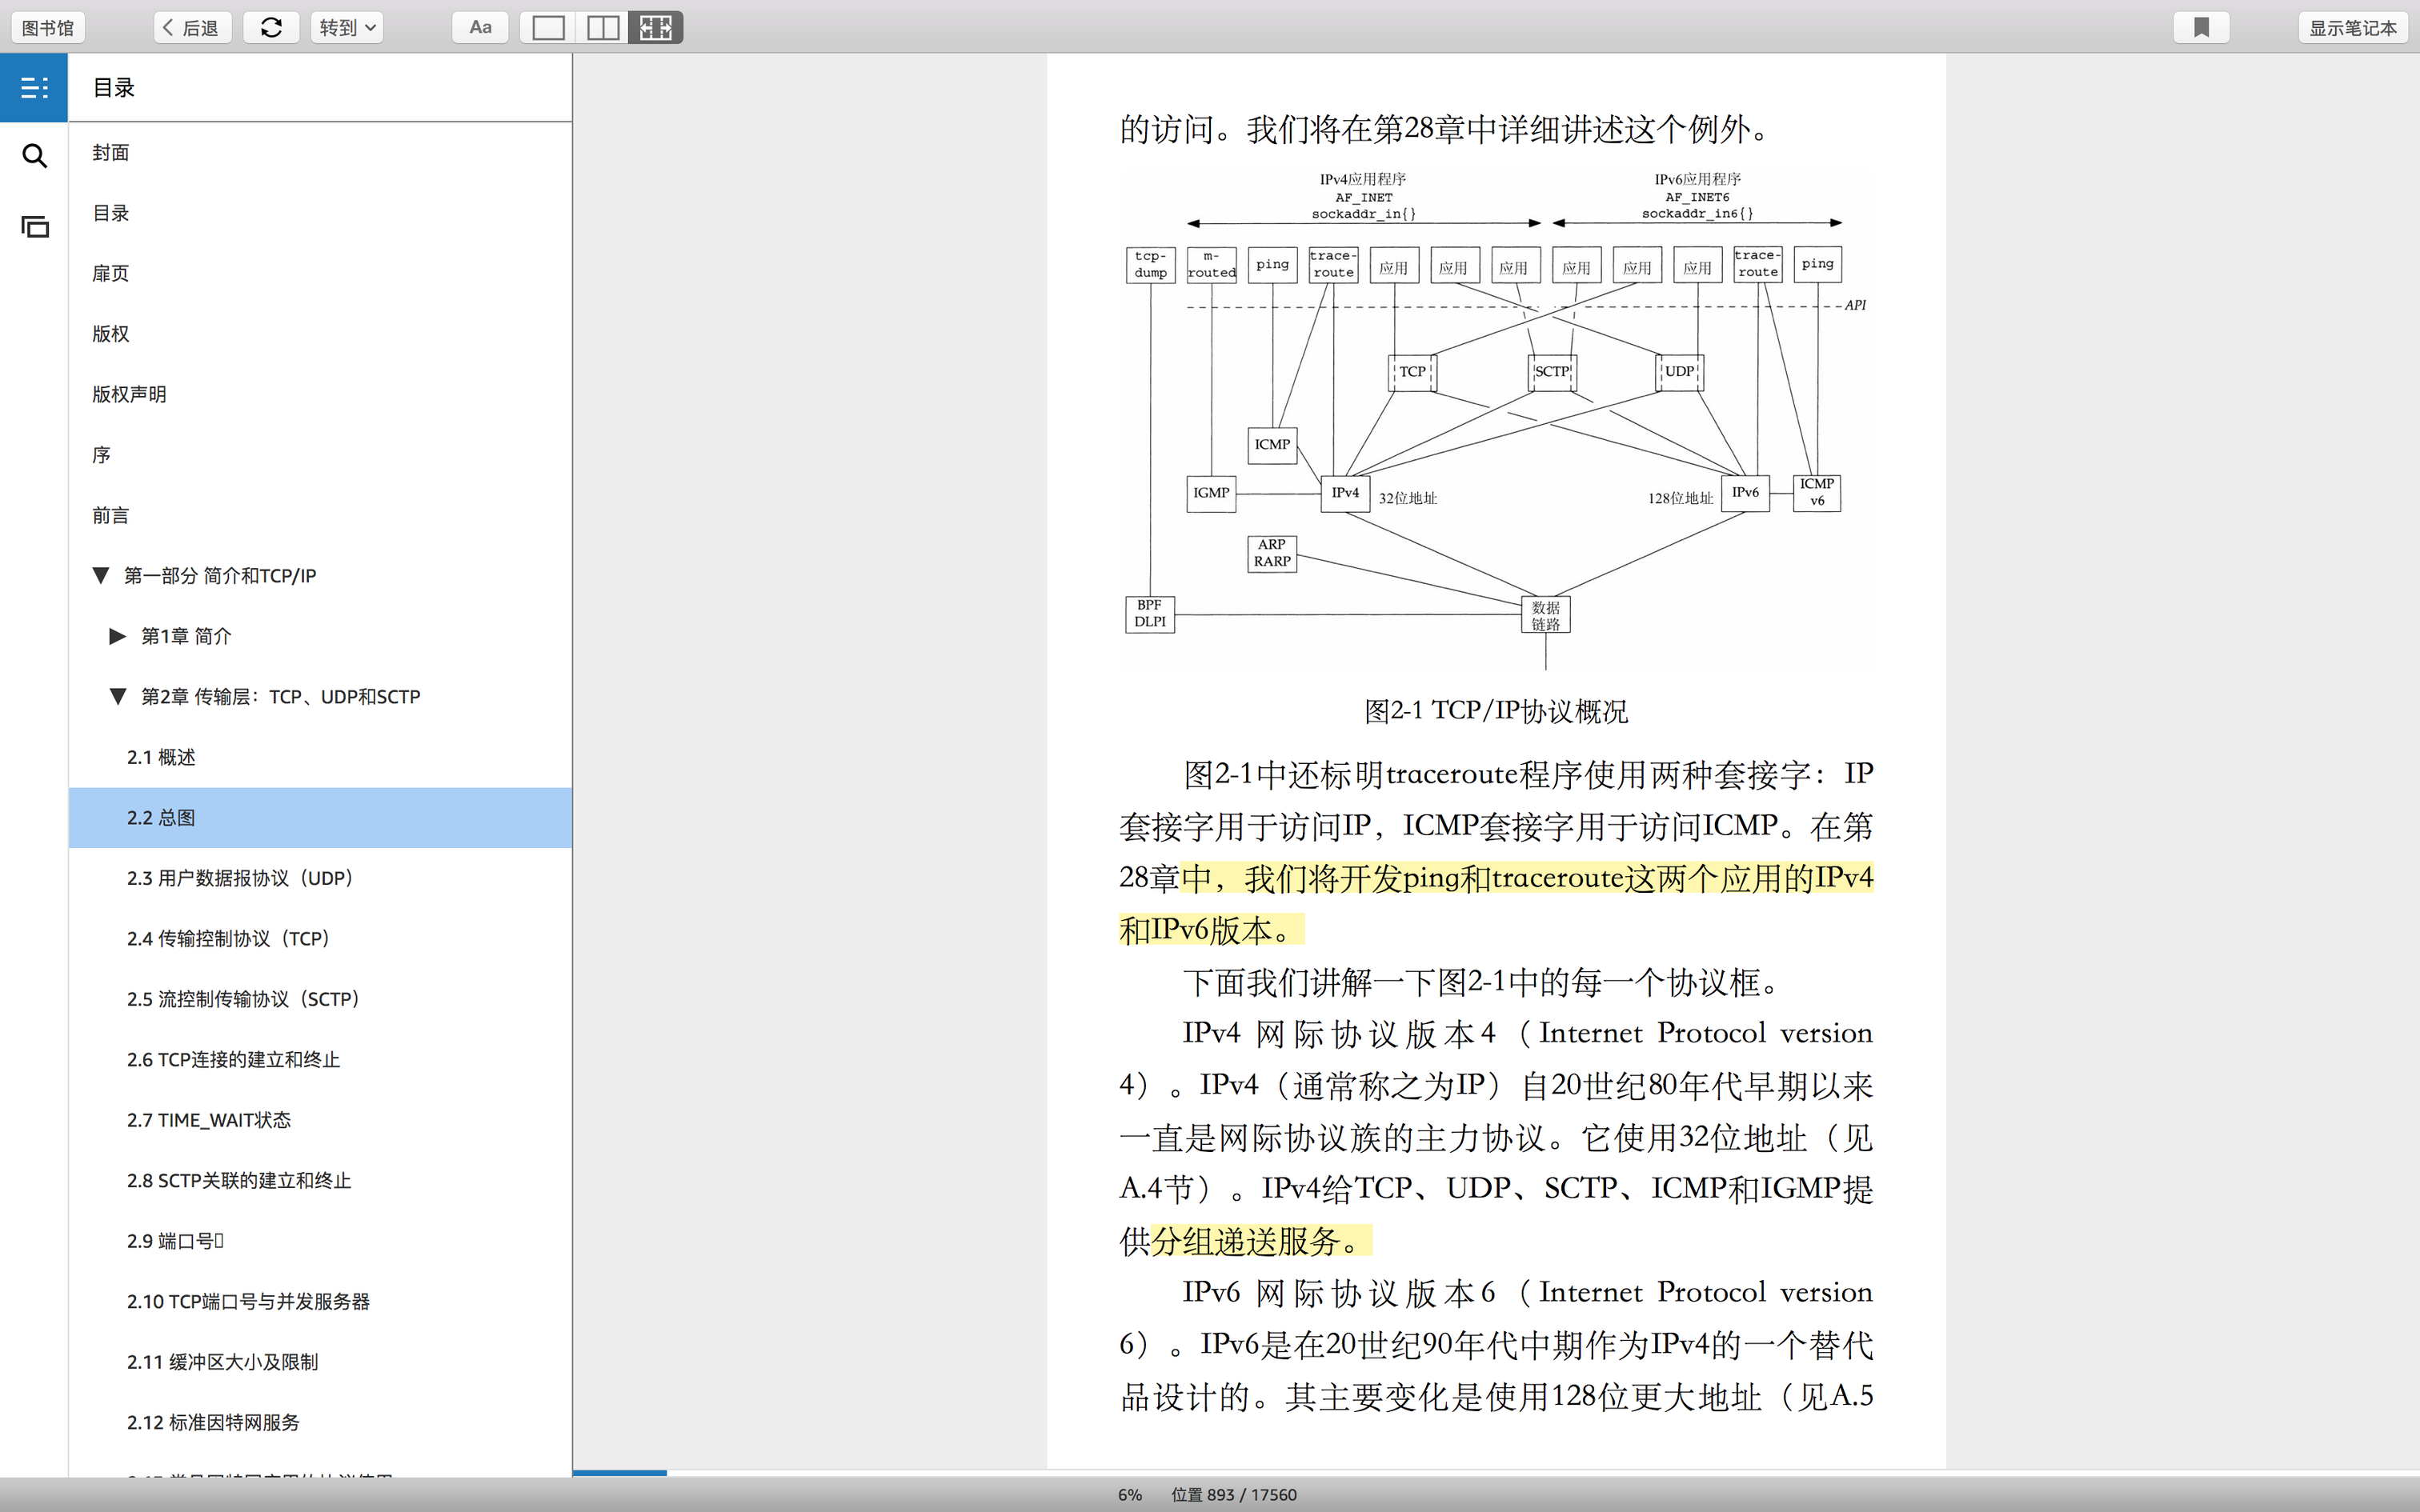
Task: Open the search panel icon
Action: coord(34,156)
